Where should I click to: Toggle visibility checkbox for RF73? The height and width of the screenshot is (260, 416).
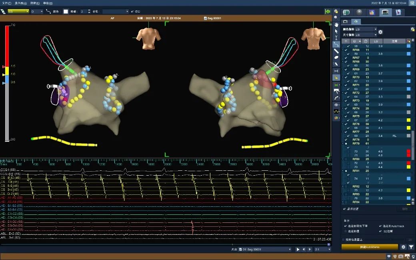click(346, 100)
